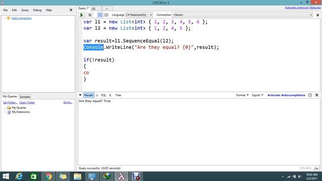The height and width of the screenshot is (181, 322).
Task: Click the LINQPad app icon in title bar
Action: pyautogui.click(x=2, y=3)
